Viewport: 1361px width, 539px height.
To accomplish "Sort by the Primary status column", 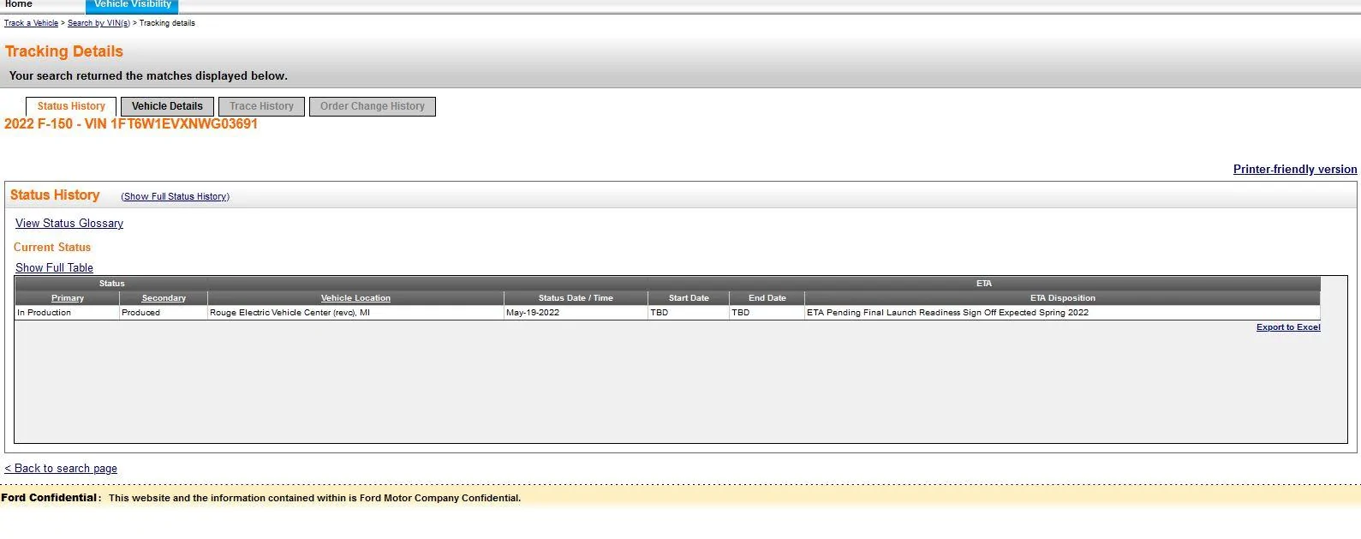I will [68, 298].
